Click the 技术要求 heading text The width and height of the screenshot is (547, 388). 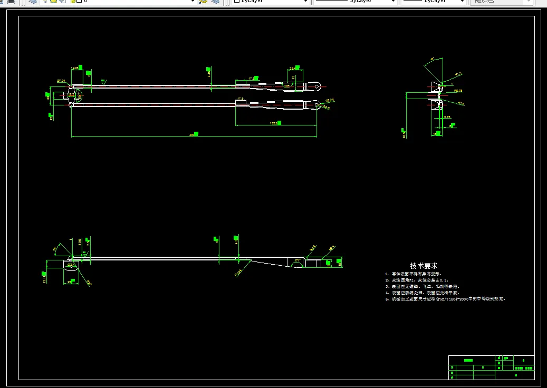pyautogui.click(x=424, y=266)
